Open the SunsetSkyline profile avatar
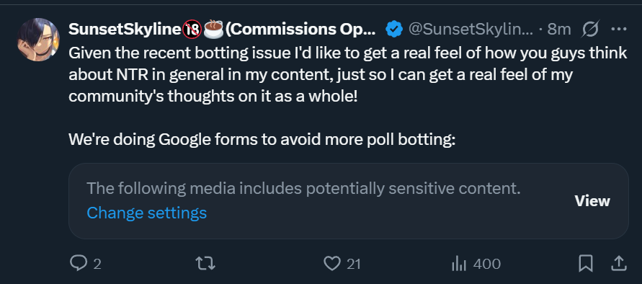642x284 pixels. click(38, 40)
